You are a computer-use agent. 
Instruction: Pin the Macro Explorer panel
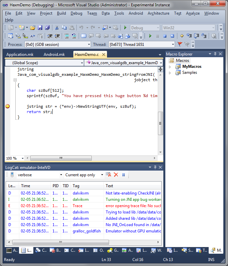215,54
